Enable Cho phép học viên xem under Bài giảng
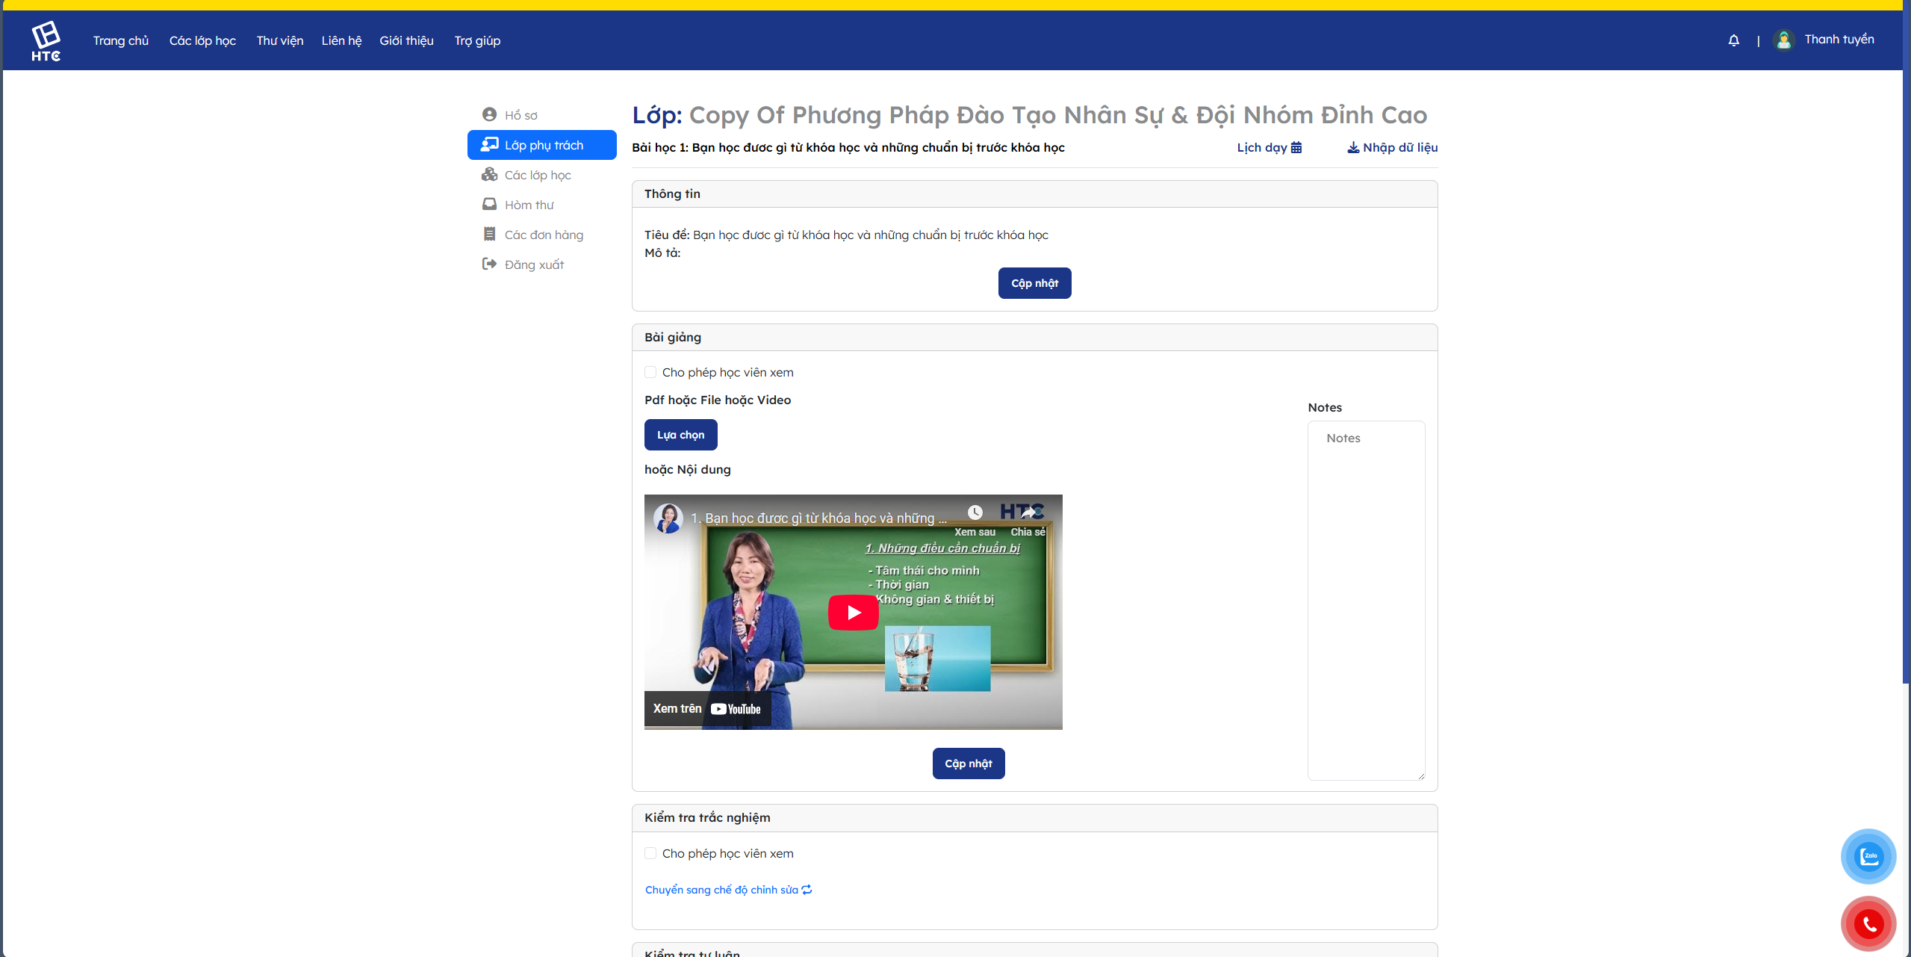This screenshot has height=957, width=1911. (x=650, y=372)
